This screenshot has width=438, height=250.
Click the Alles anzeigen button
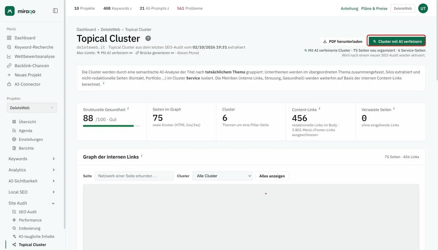click(x=272, y=176)
